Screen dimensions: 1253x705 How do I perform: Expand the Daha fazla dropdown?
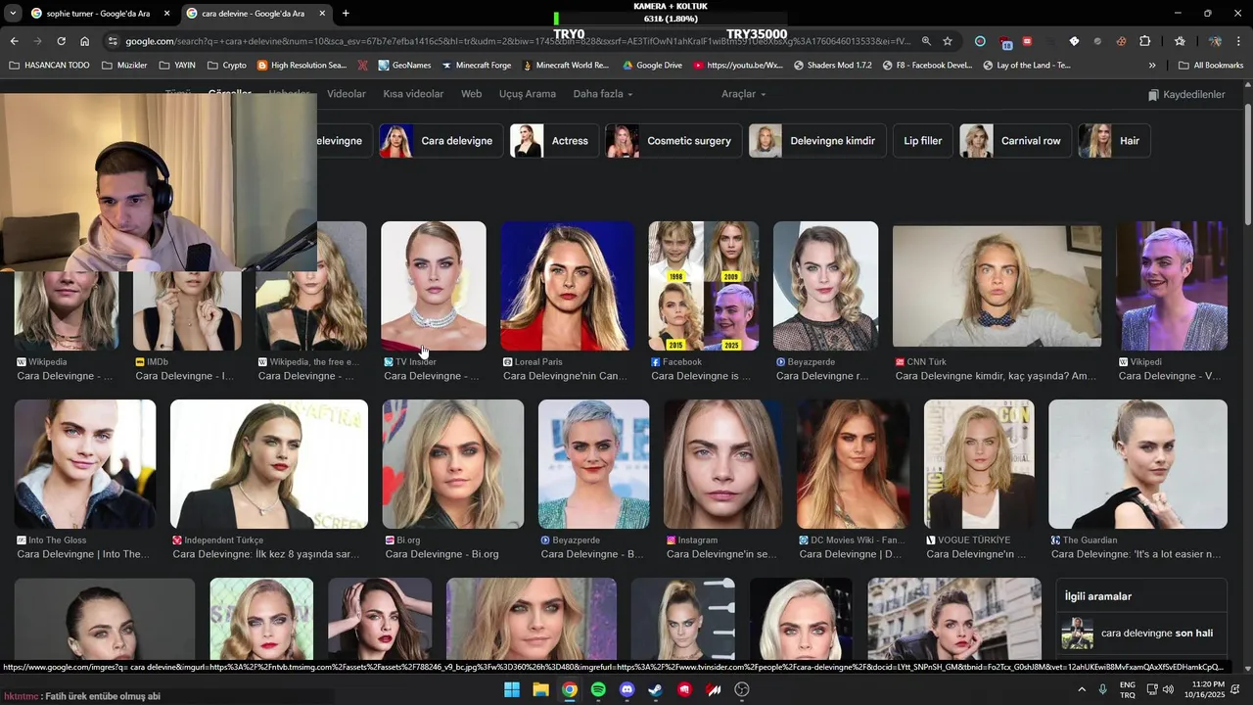(x=602, y=94)
